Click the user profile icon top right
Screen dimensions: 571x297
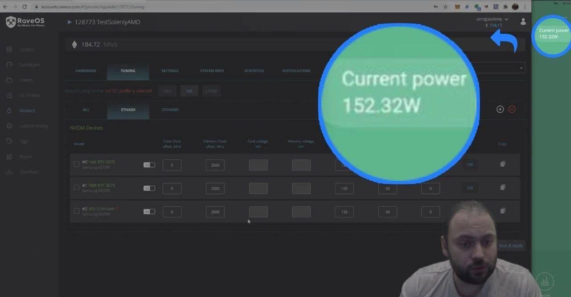click(x=523, y=22)
